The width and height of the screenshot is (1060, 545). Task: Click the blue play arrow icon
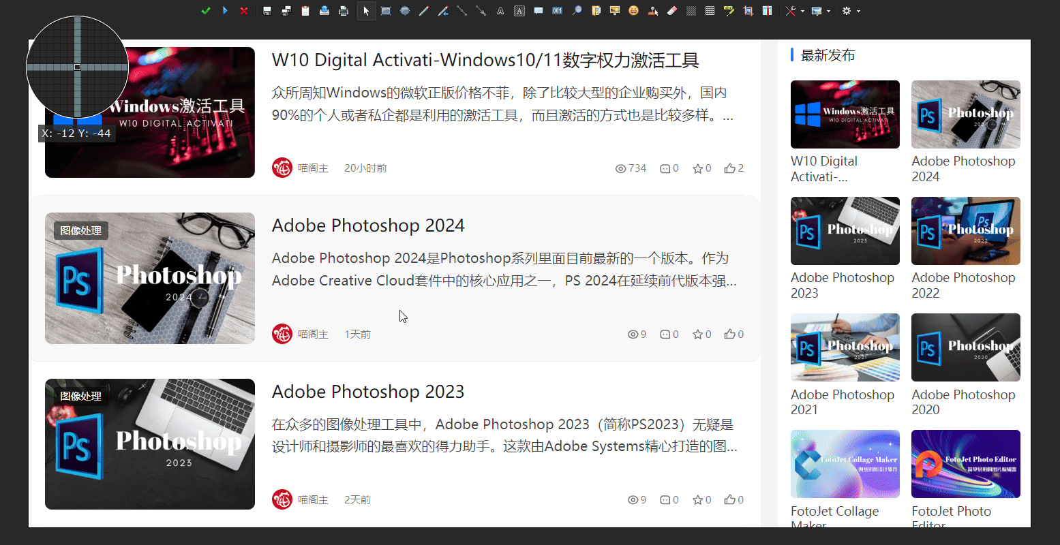coord(225,11)
